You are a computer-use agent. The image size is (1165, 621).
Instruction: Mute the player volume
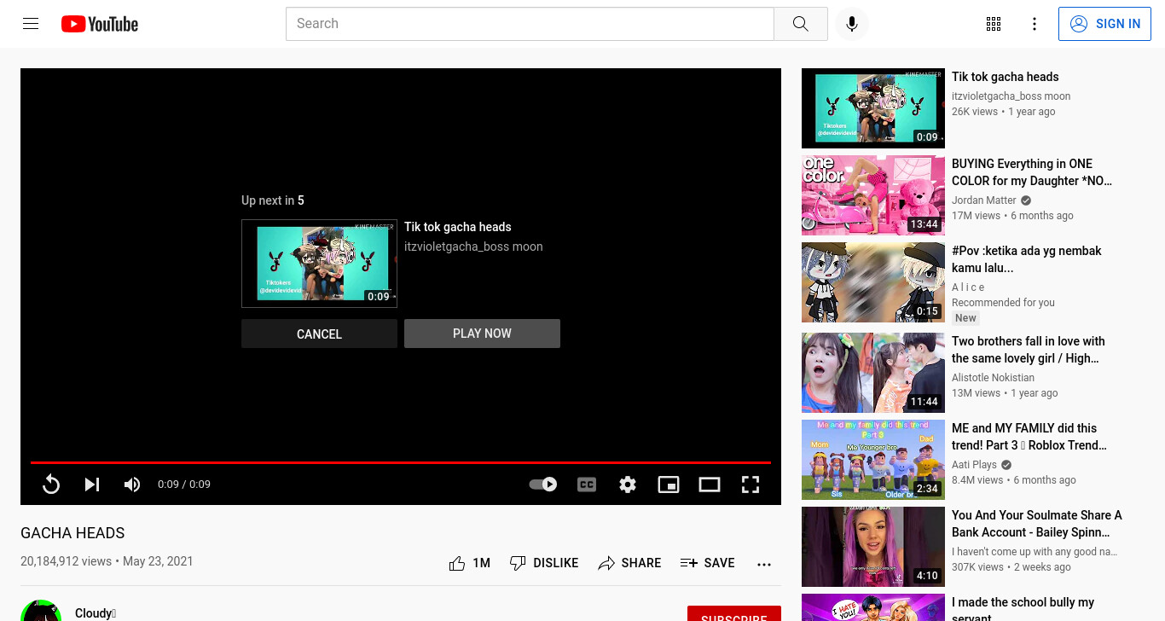132,485
